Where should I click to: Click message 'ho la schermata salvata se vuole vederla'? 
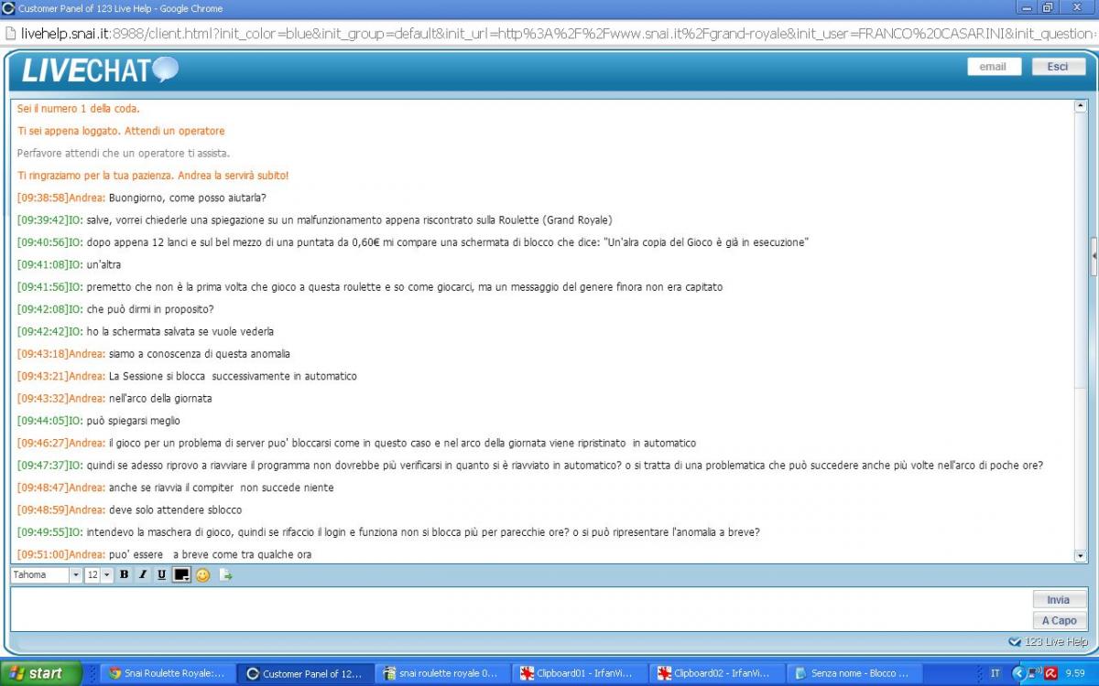click(x=180, y=331)
